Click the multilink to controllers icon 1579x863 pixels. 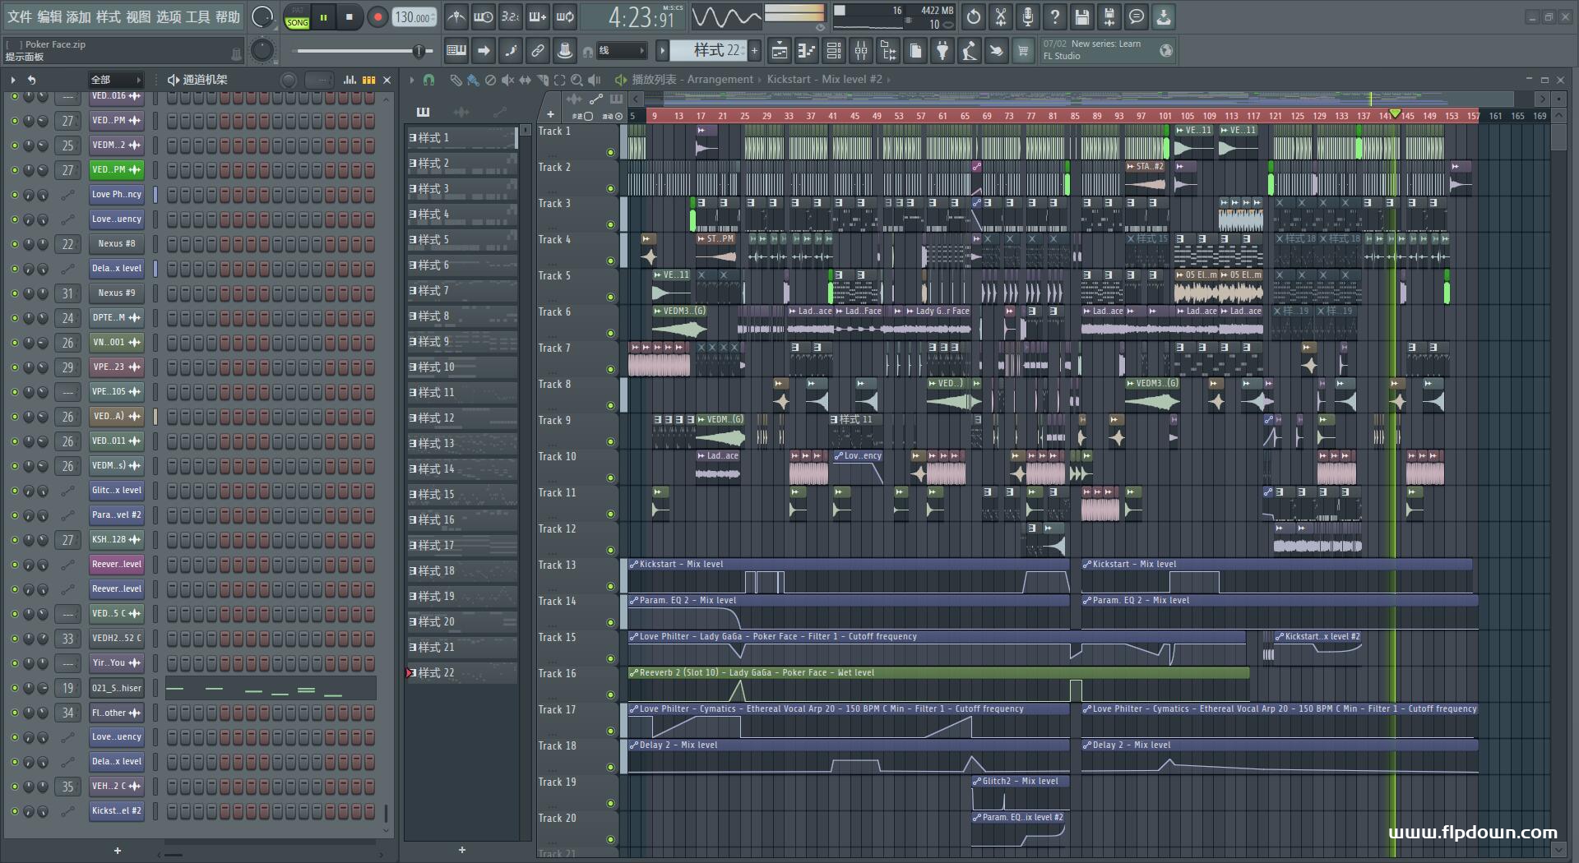click(x=565, y=51)
